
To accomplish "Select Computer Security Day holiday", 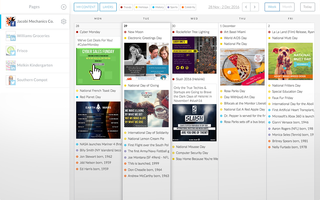I will [x=192, y=153].
